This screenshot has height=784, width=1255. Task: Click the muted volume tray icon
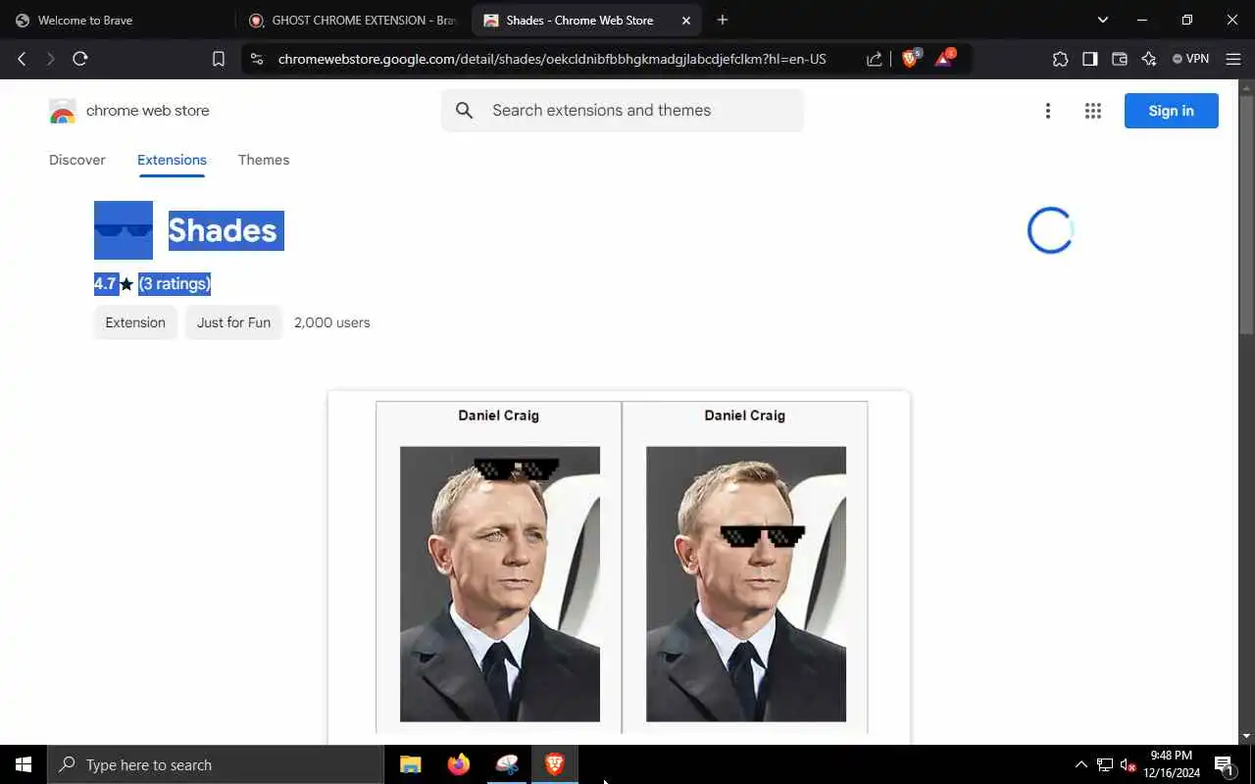[x=1128, y=764]
